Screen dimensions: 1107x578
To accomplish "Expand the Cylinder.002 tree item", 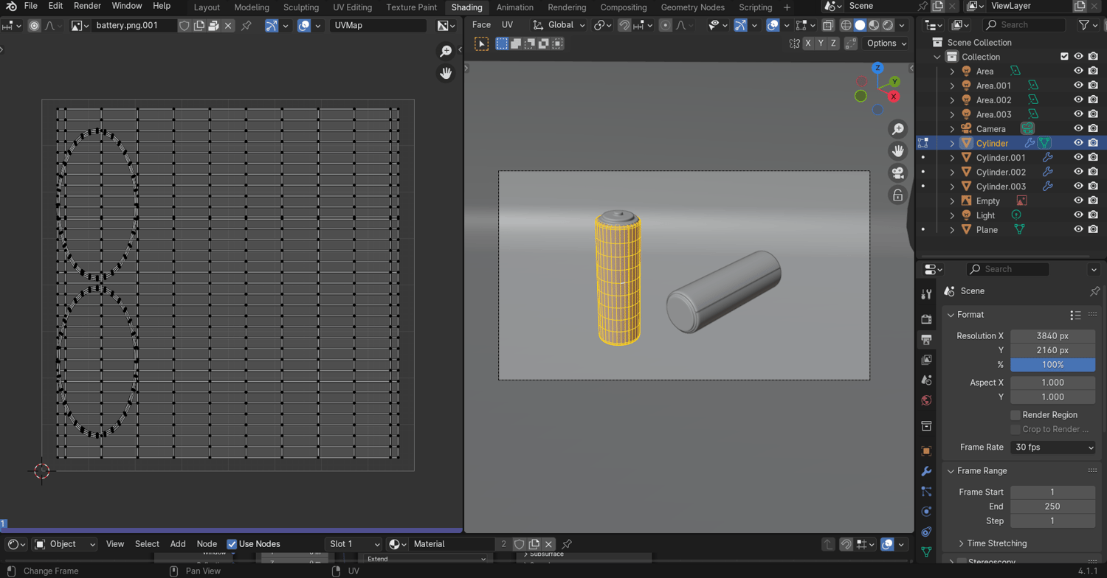I will 952,173.
